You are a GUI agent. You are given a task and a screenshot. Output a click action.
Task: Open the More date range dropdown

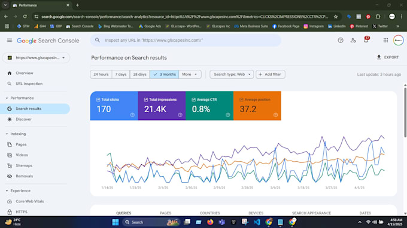point(190,74)
